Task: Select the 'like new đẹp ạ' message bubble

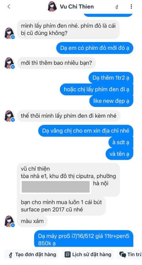Action: pos(111,101)
